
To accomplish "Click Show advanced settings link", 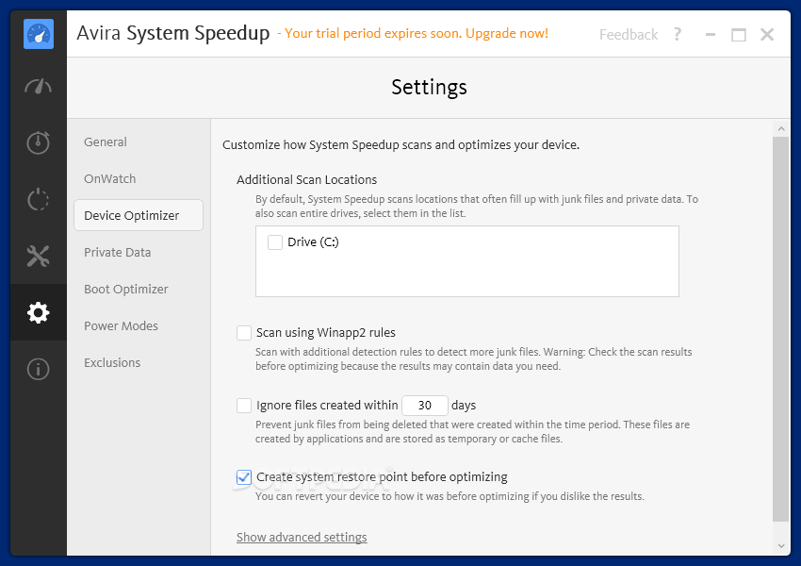I will coord(302,538).
